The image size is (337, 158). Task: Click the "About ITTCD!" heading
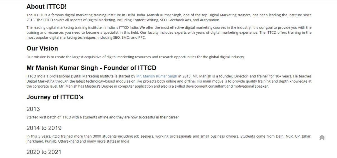47,6
